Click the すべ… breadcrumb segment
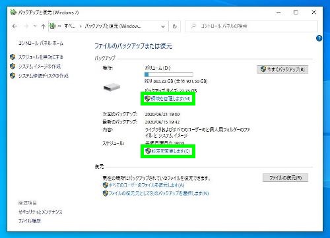 click(70, 26)
